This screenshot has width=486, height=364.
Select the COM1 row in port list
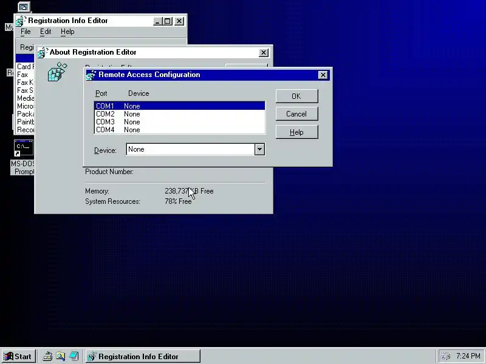180,106
